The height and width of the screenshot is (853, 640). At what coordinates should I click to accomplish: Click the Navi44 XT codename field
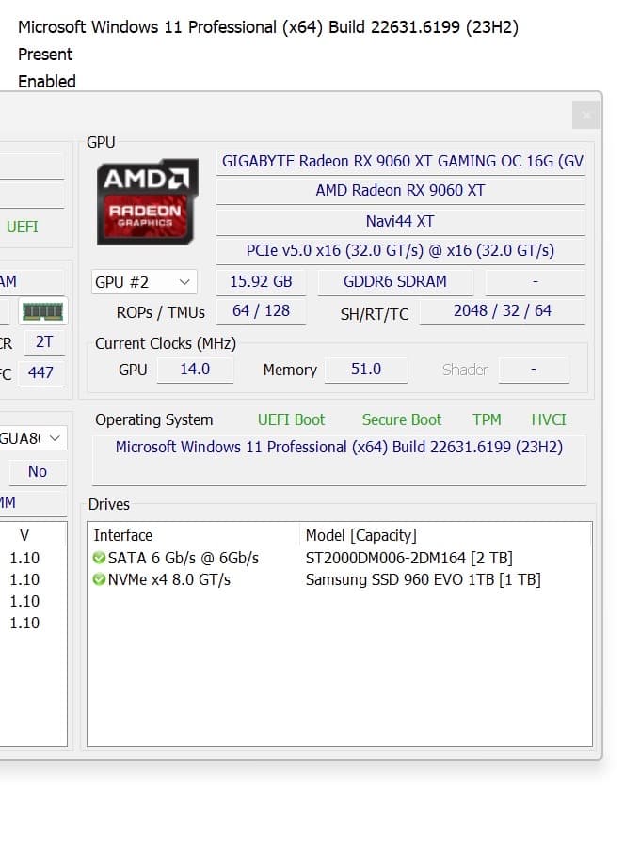coord(401,221)
